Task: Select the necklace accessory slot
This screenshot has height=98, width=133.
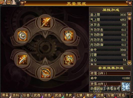Action: tap(68, 60)
